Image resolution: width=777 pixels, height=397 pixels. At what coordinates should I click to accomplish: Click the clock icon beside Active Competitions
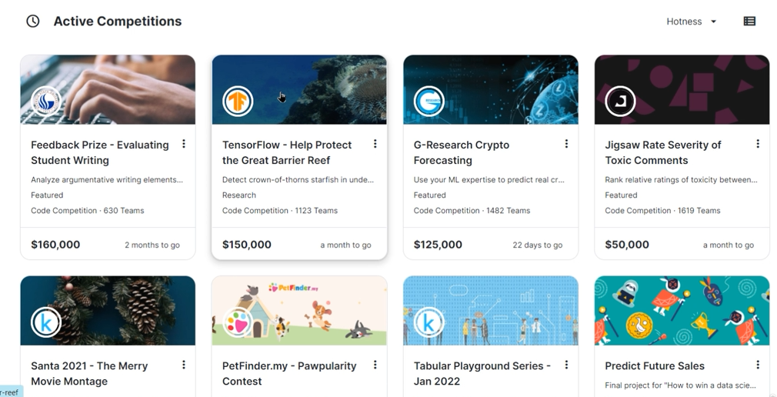click(32, 22)
